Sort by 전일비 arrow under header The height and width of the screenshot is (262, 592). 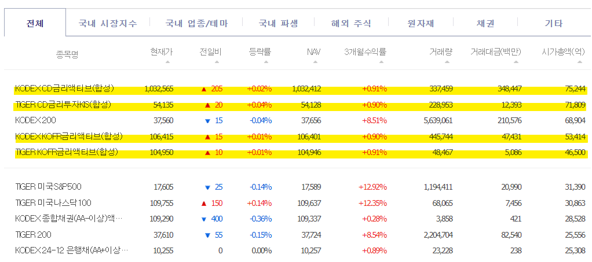[x=217, y=62]
